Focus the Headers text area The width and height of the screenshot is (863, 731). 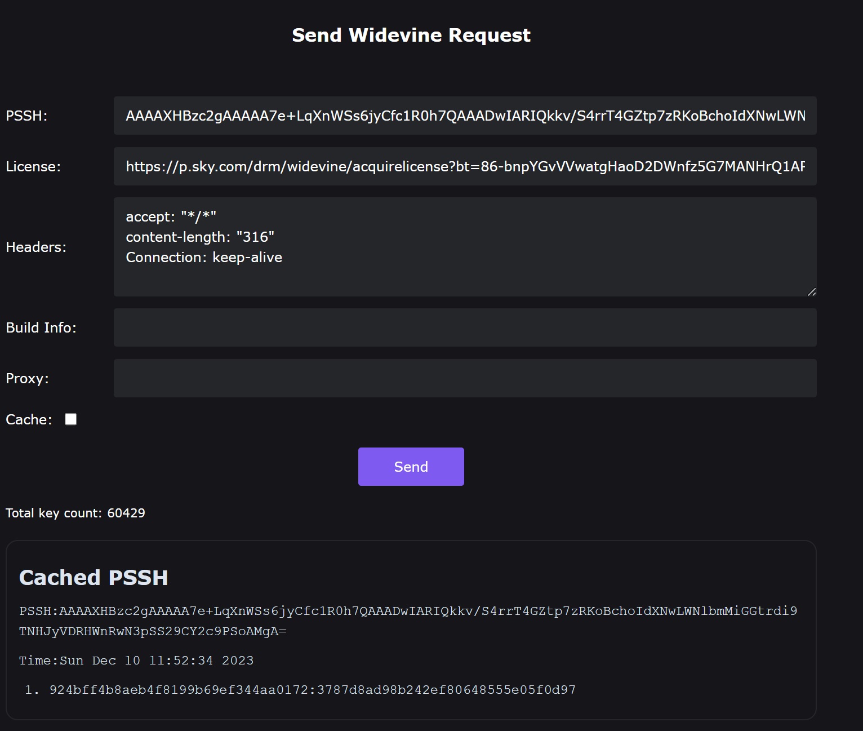click(465, 247)
